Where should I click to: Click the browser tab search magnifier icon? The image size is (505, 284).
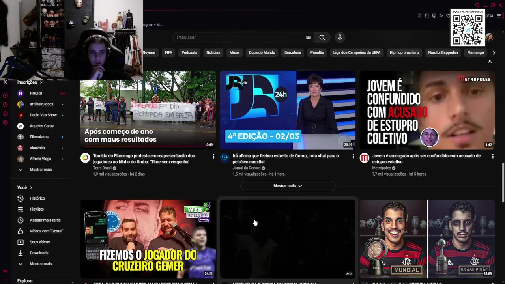pos(477,5)
